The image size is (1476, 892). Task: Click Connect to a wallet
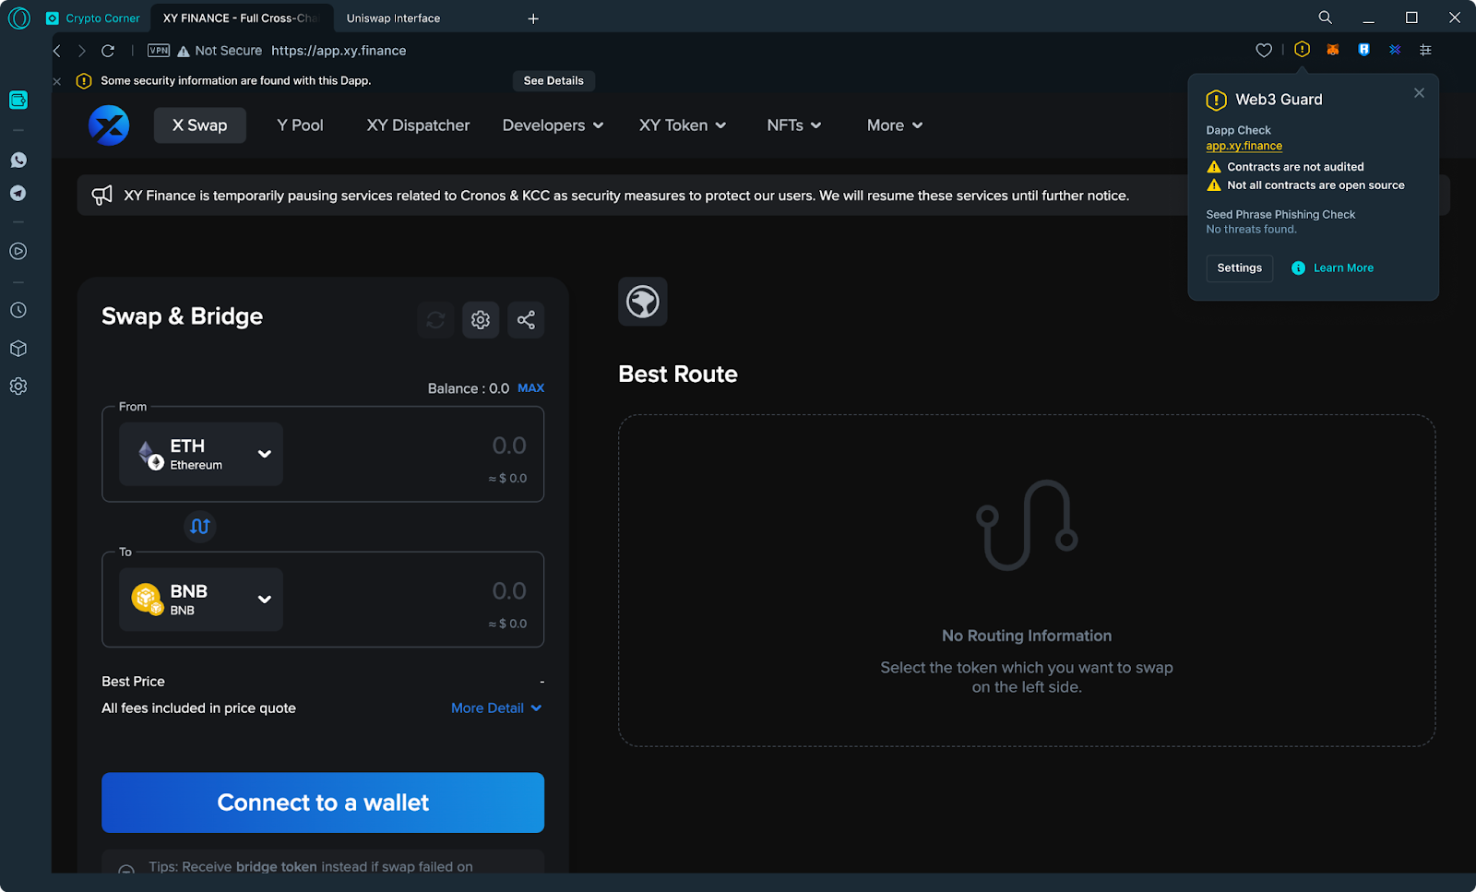pos(323,803)
